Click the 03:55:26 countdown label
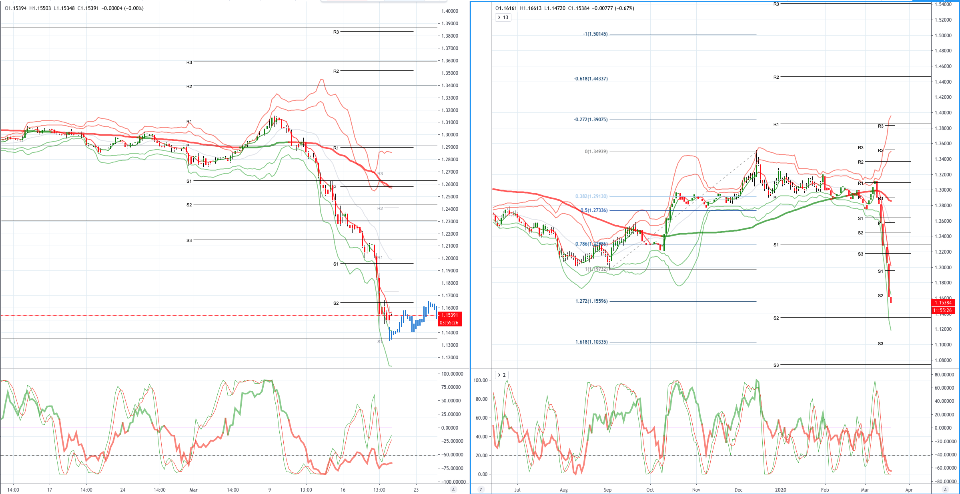Screen dimensions: 960x494 (x=450, y=323)
